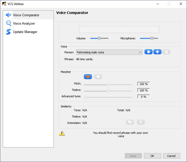
Task: Add a new voice with plus button
Action: (x=157, y=52)
